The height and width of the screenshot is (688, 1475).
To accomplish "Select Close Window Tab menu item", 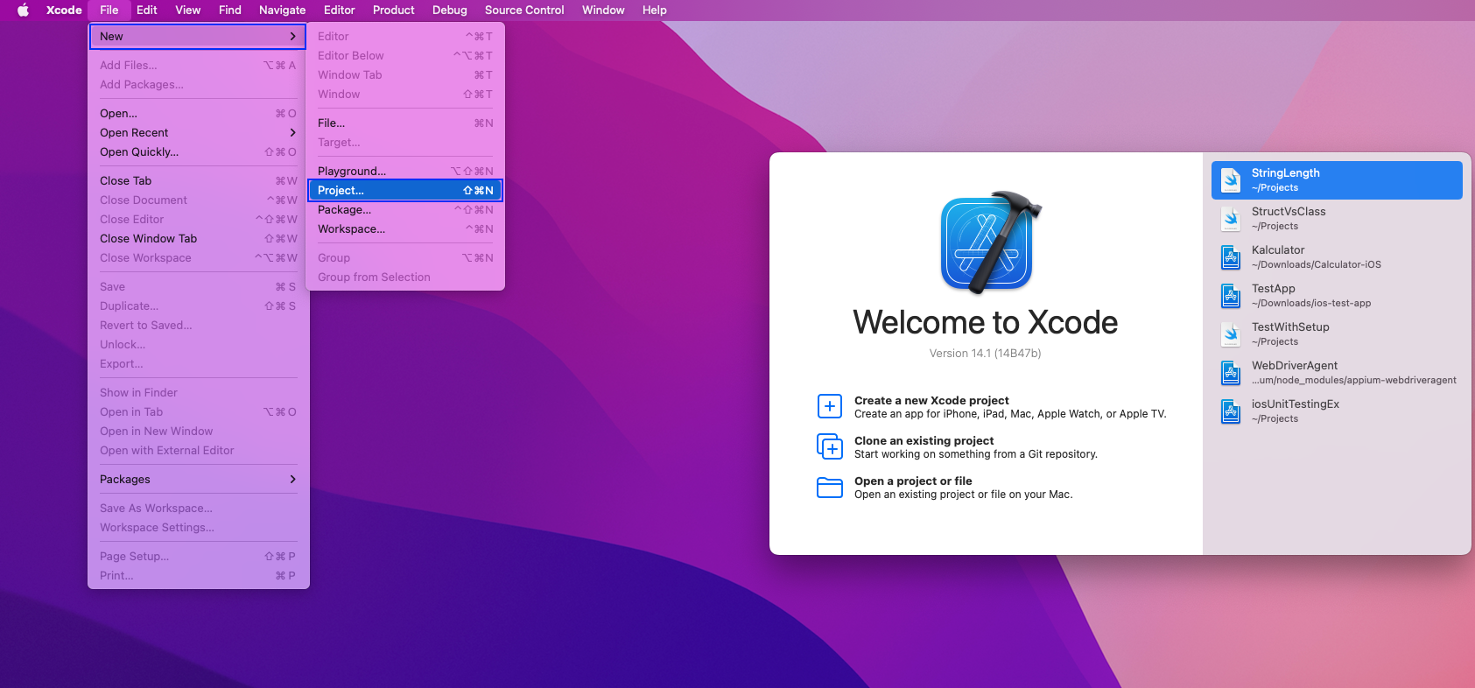I will (198, 238).
